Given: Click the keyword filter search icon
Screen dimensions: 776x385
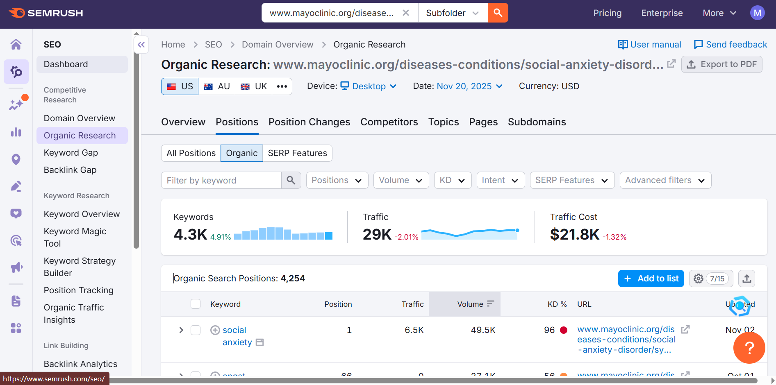Looking at the screenshot, I should coord(291,180).
